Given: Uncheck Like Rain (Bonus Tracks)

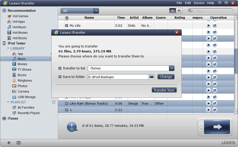Looking at the screenshot, I should (66, 104).
